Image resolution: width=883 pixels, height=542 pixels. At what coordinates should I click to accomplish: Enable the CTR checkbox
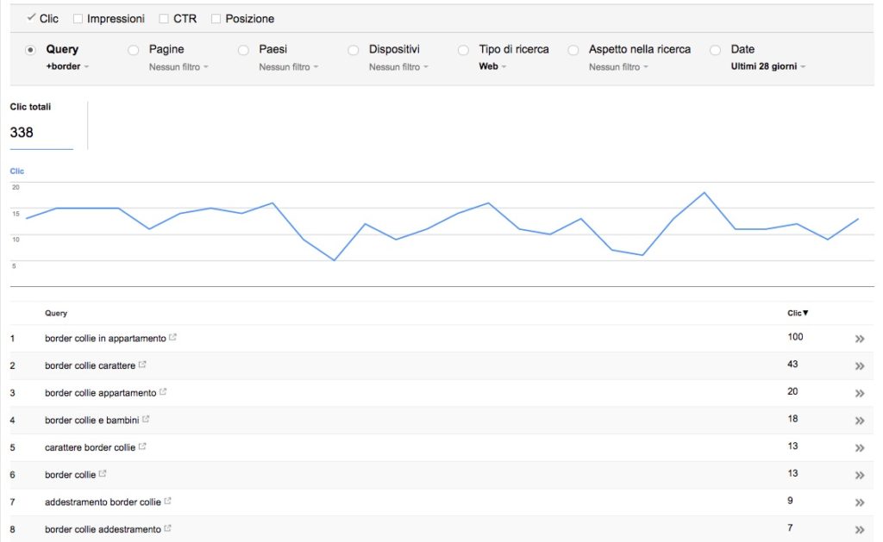(x=164, y=19)
